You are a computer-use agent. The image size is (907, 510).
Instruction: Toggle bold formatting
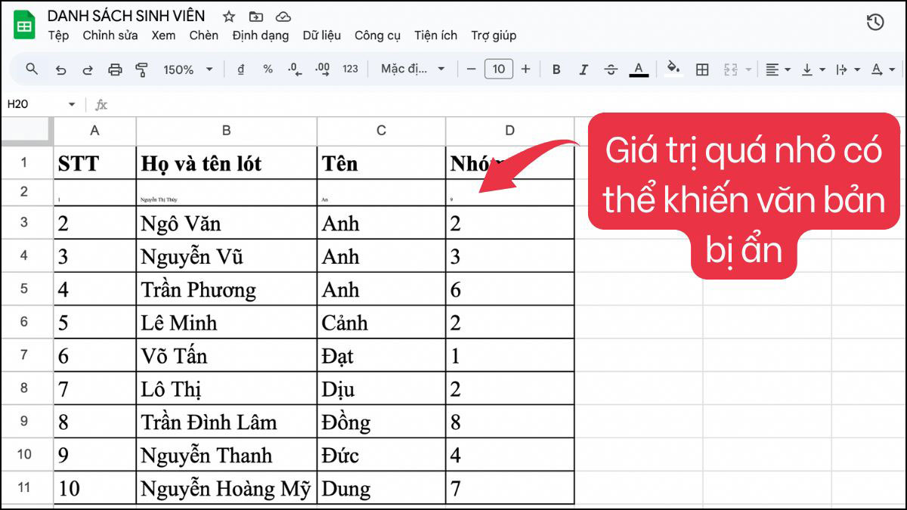[x=556, y=69]
